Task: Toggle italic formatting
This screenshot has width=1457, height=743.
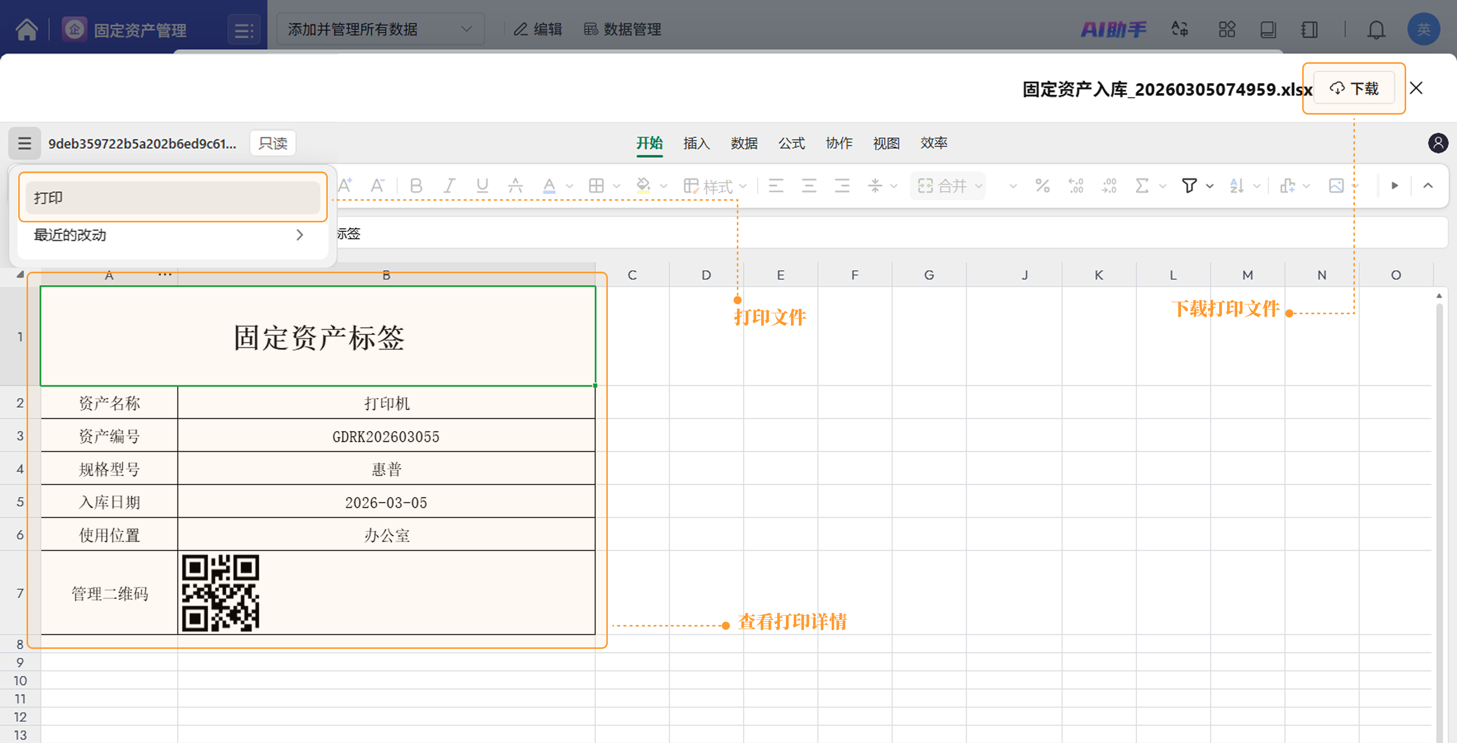Action: click(x=449, y=186)
